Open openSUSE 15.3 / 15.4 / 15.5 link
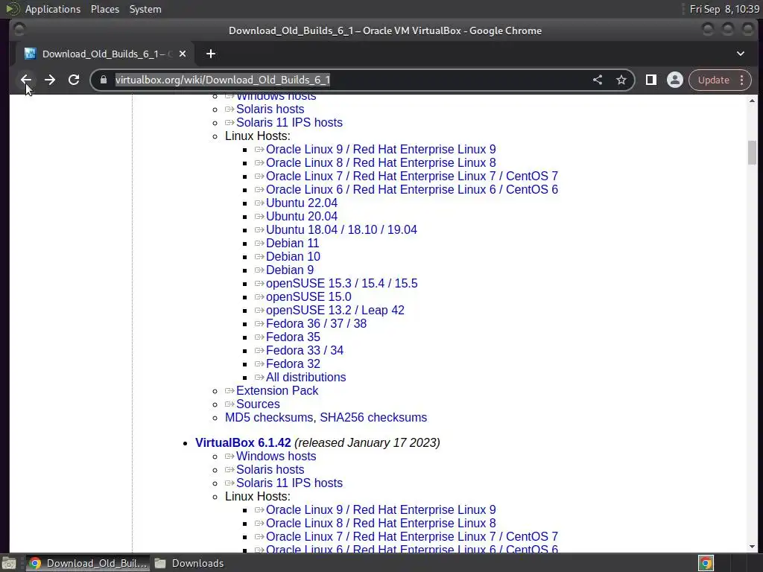Image resolution: width=763 pixels, height=572 pixels. coord(341,284)
